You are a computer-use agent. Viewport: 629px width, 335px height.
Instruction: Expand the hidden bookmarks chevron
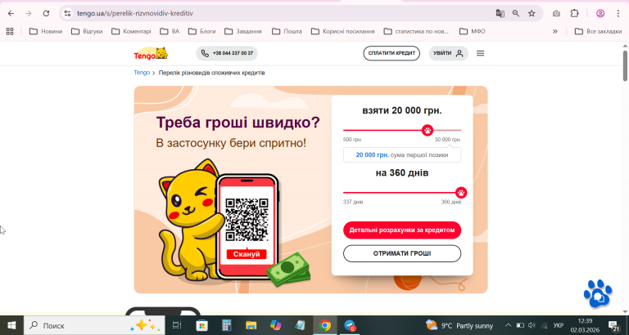tap(555, 31)
